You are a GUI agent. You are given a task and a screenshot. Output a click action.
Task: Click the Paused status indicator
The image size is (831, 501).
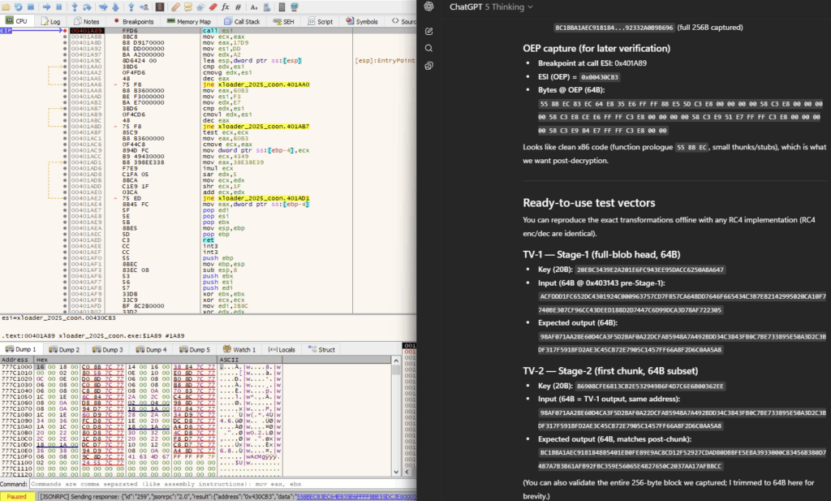tap(17, 497)
